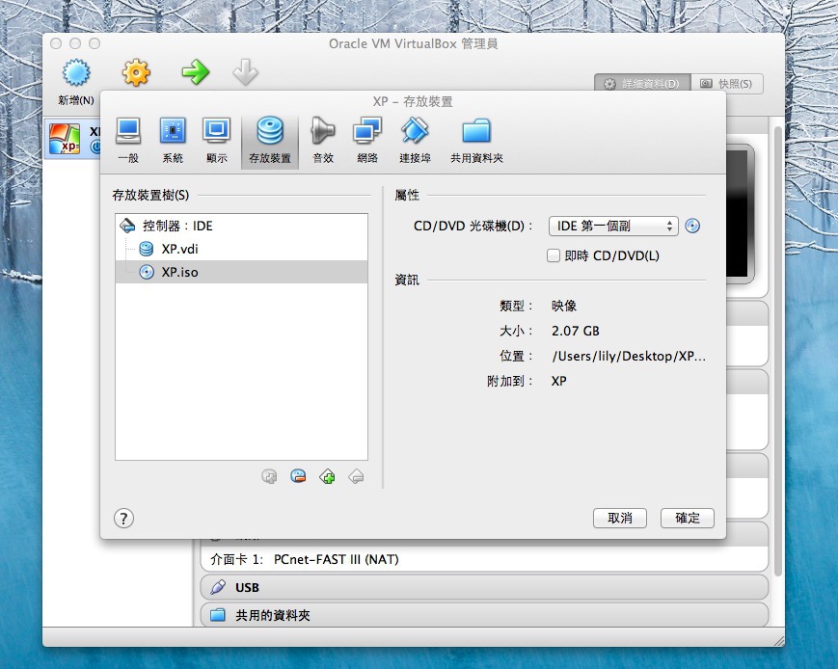Open the 一般 general settings tab
This screenshot has height=669, width=838.
[128, 140]
